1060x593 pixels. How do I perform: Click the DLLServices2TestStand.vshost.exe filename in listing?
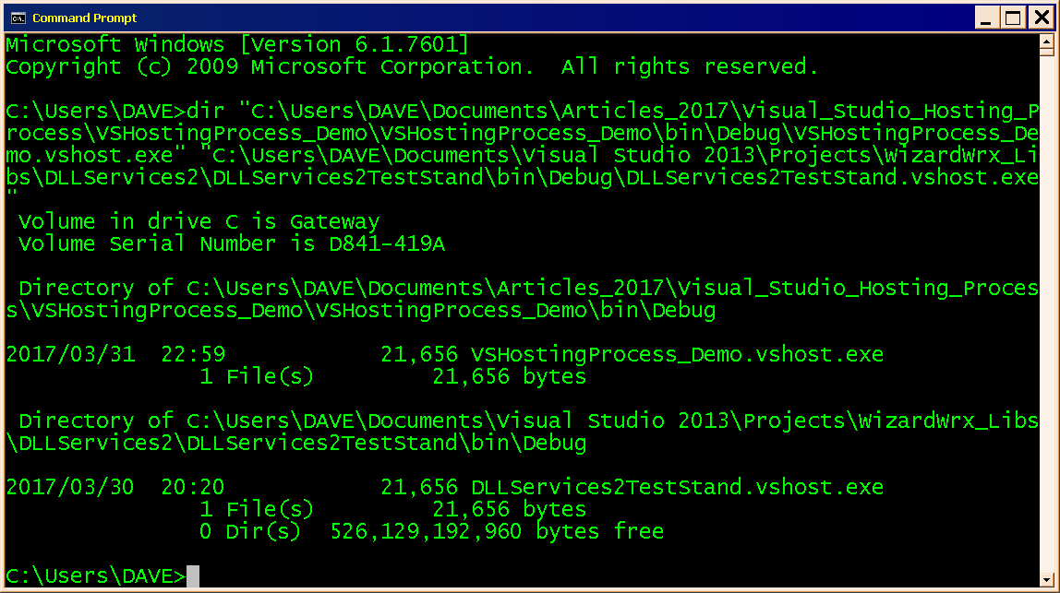(x=678, y=487)
